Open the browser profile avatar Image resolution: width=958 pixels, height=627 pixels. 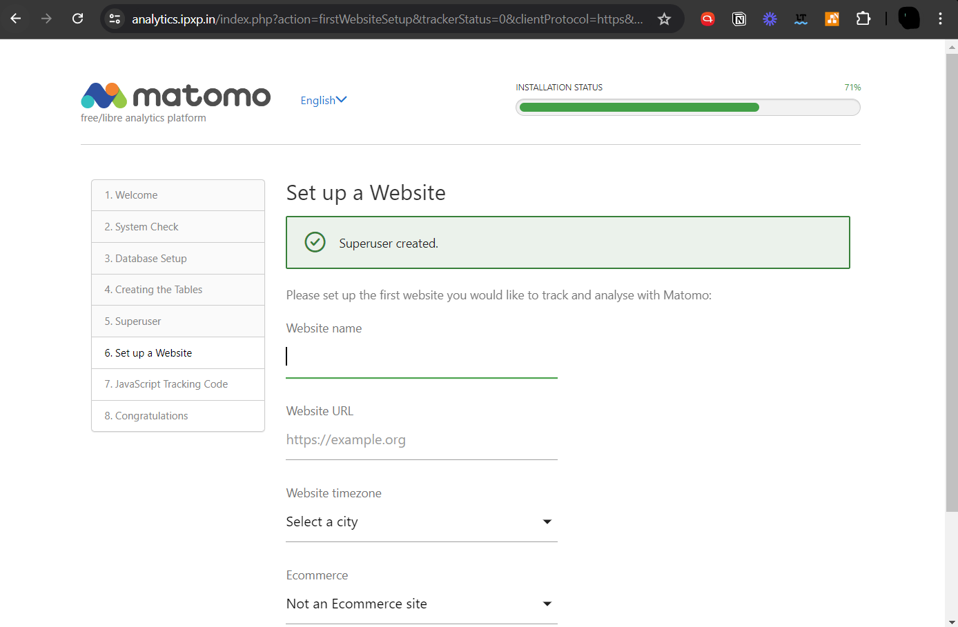pyautogui.click(x=909, y=19)
